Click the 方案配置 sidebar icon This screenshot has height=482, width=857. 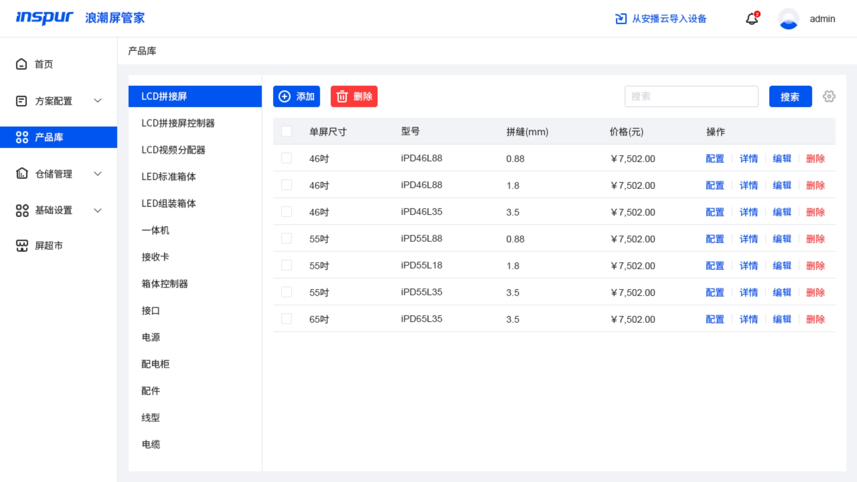click(21, 101)
